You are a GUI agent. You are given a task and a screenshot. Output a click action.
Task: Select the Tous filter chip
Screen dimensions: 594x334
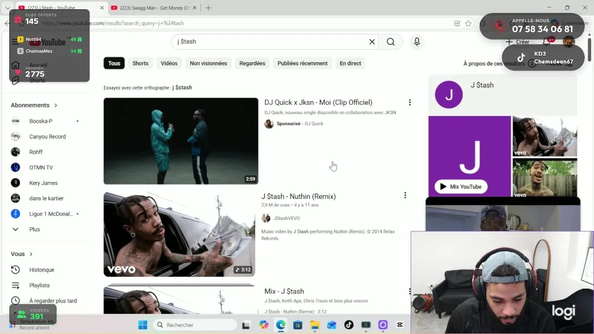[114, 64]
